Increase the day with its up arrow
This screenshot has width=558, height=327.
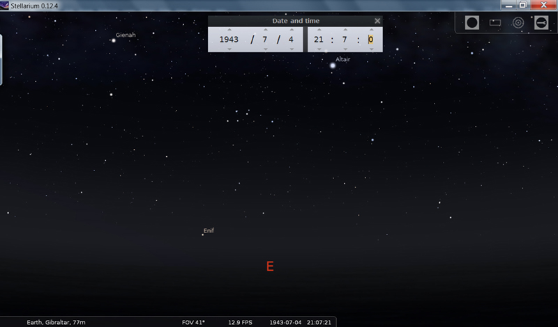292,30
